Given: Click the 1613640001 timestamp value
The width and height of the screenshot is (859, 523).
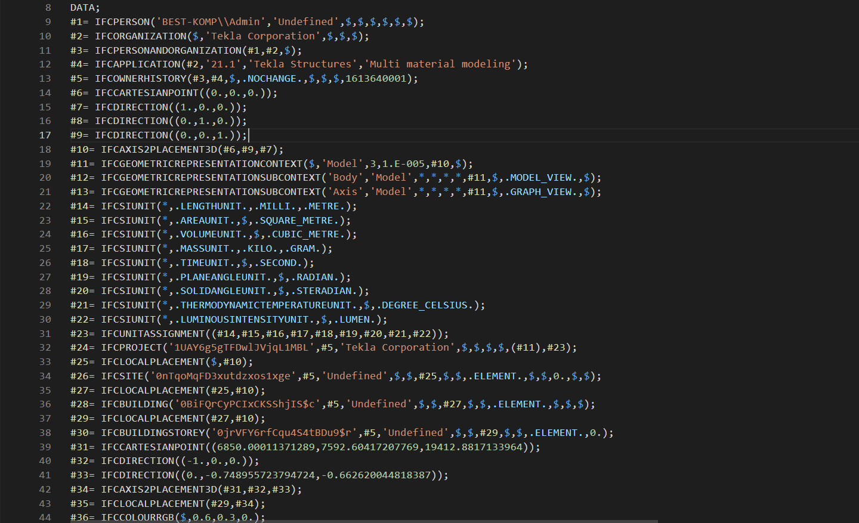Looking at the screenshot, I should (x=376, y=79).
